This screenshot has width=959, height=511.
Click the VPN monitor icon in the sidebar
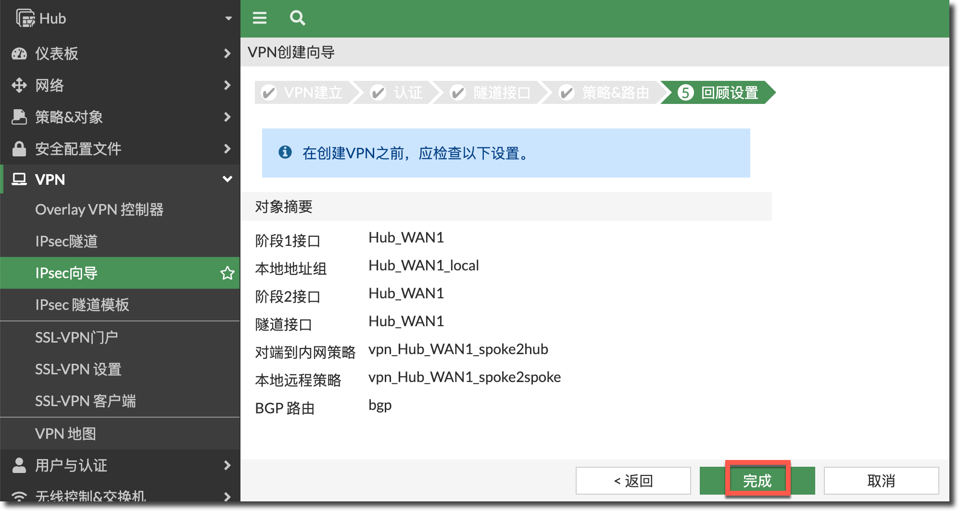click(19, 179)
